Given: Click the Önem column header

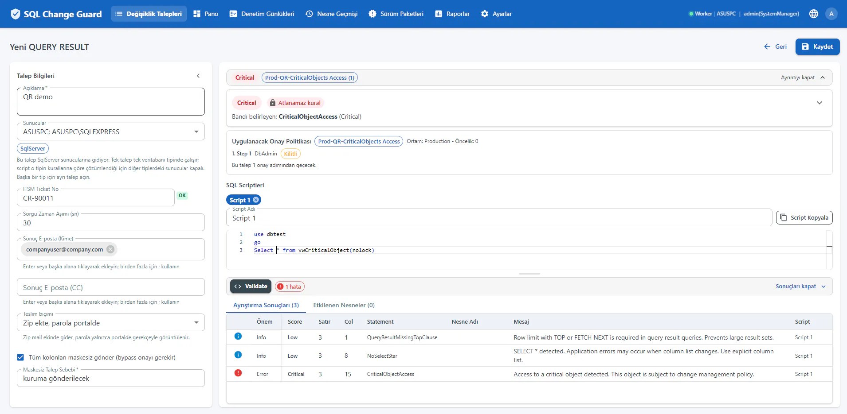Looking at the screenshot, I should (264, 321).
